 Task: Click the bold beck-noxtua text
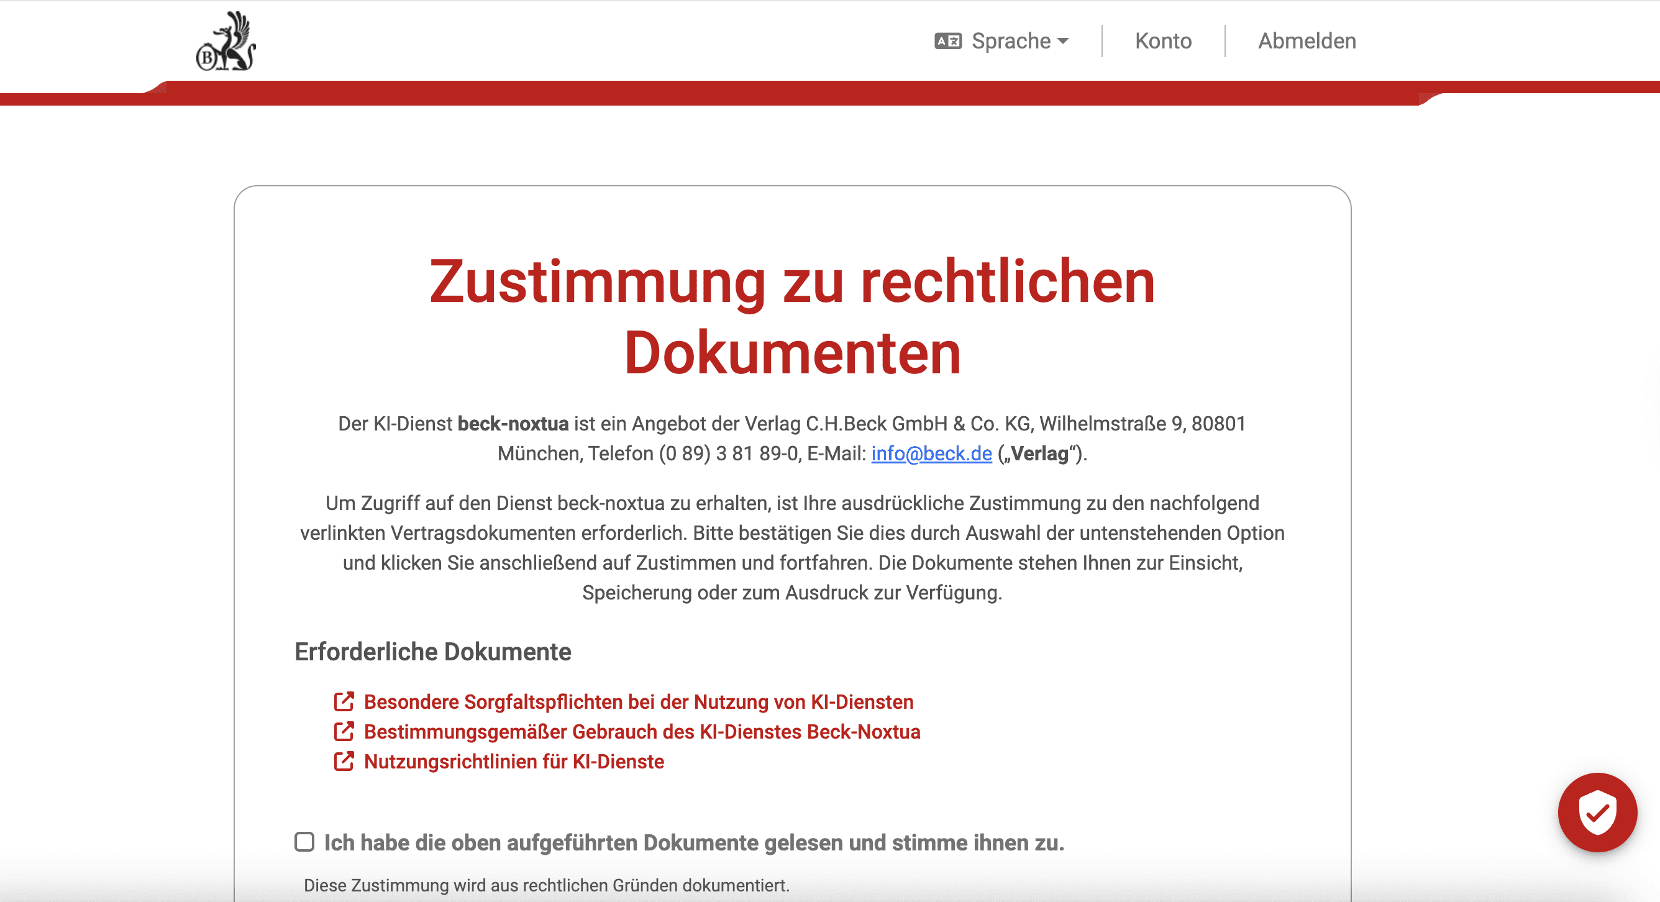(513, 424)
